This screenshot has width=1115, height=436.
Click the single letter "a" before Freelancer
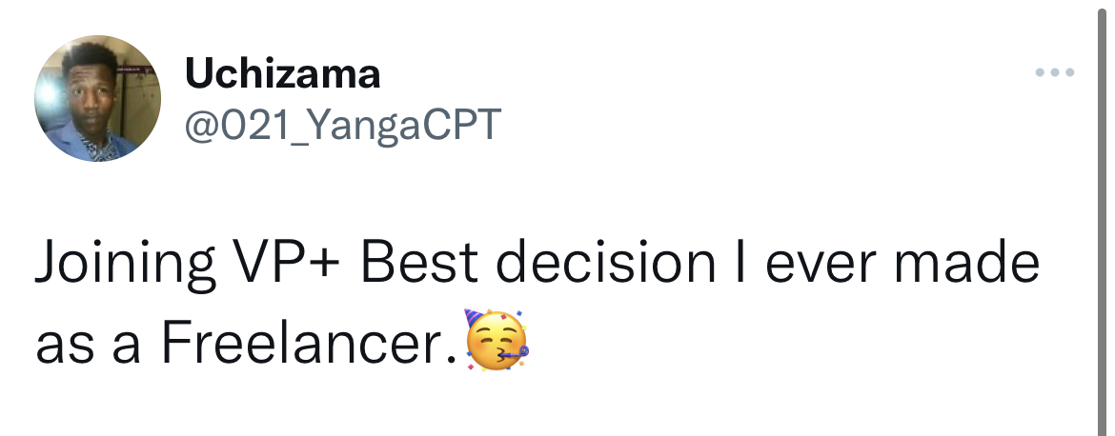[125, 347]
